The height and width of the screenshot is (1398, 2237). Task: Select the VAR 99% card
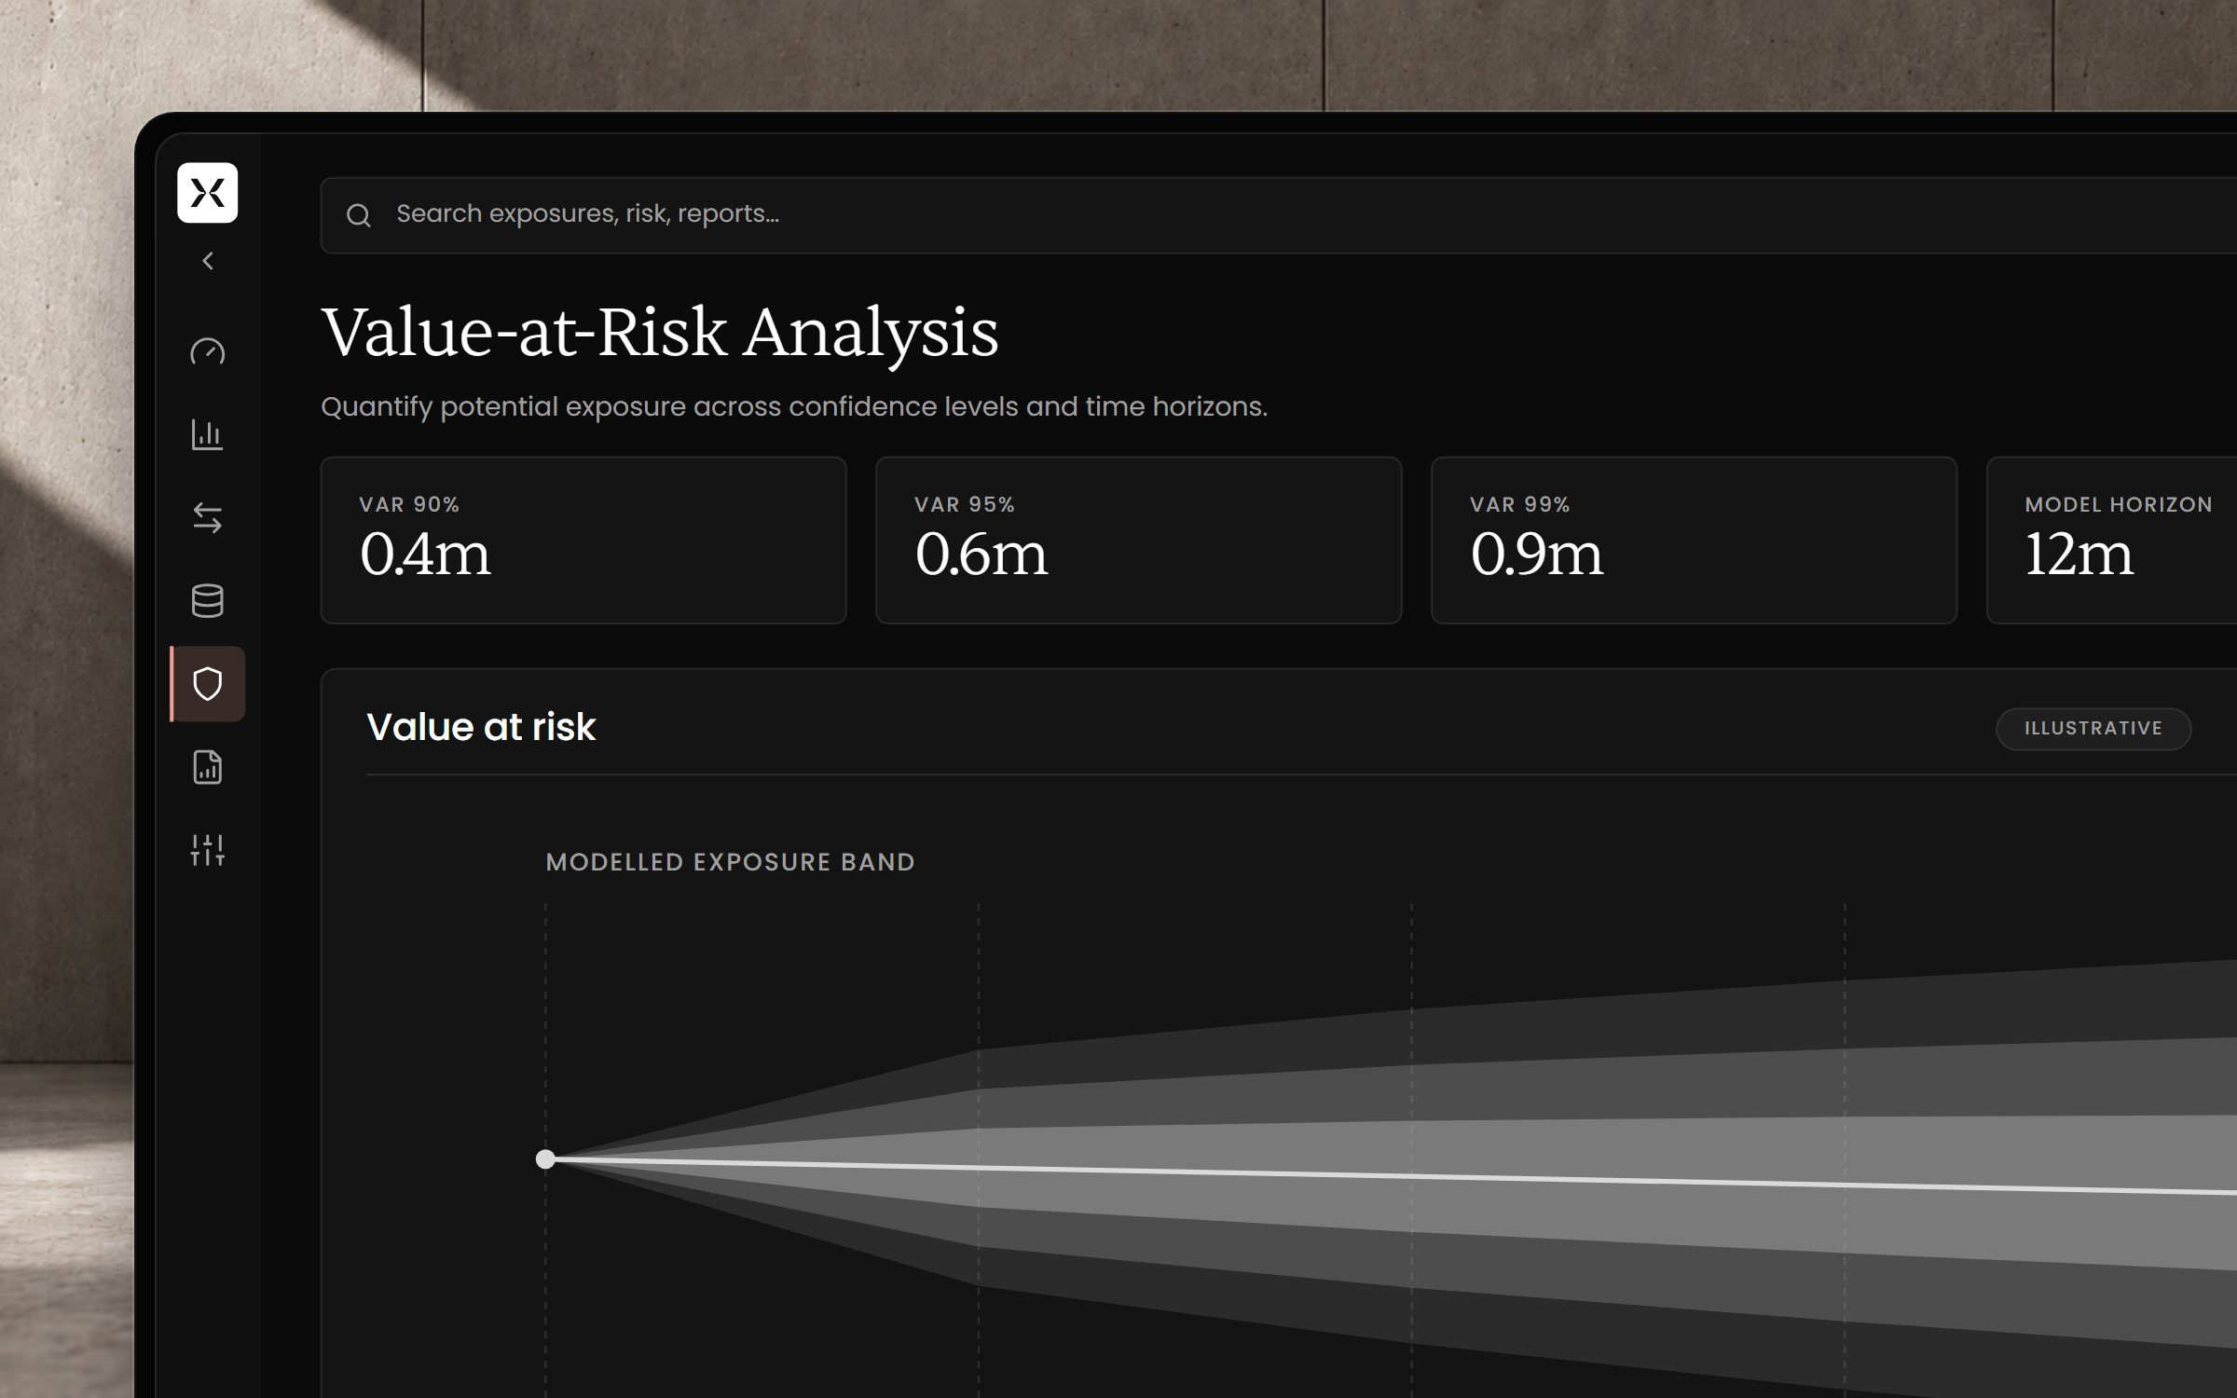1694,541
